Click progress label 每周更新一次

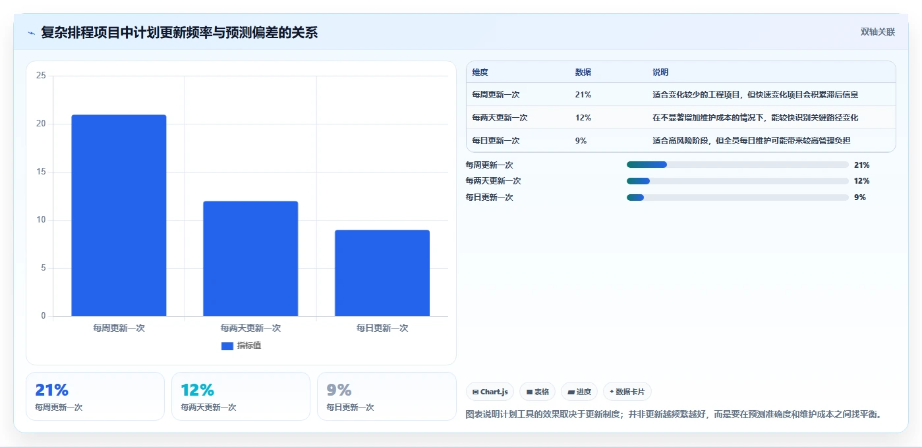click(489, 165)
